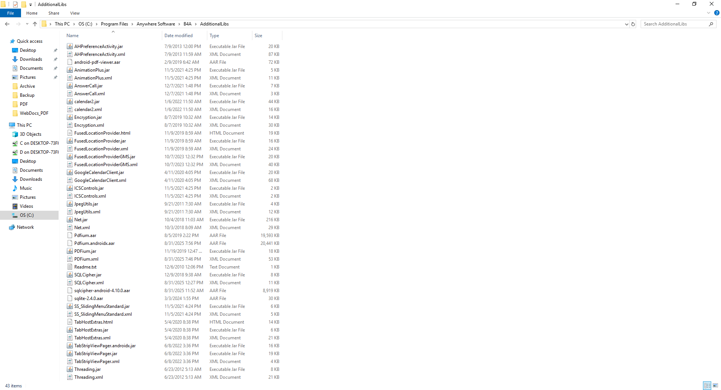This screenshot has width=721, height=390.
Task: Expand the This PC breadcrumb chevron
Action: point(74,24)
